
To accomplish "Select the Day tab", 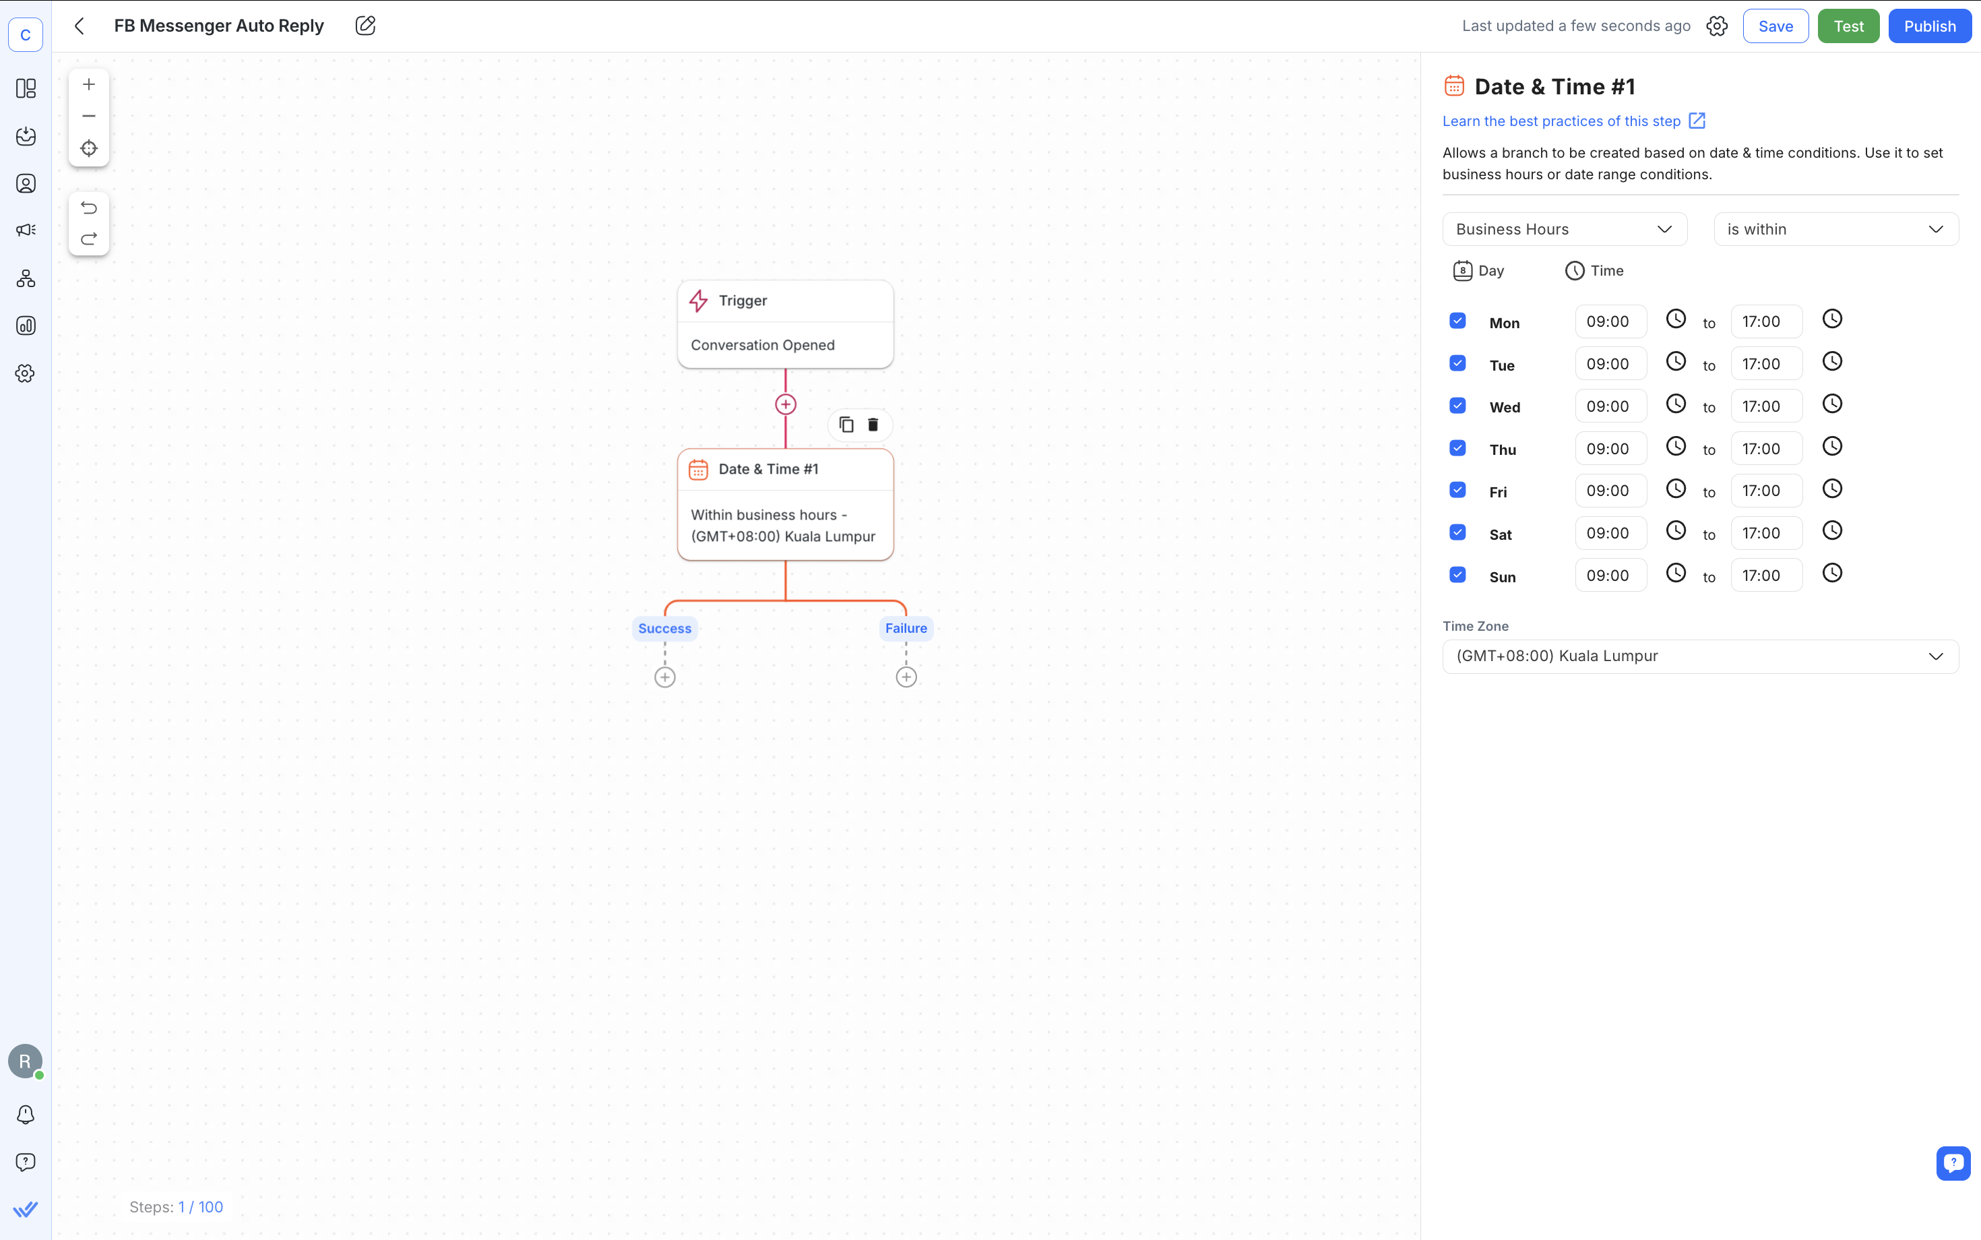I will [x=1479, y=271].
